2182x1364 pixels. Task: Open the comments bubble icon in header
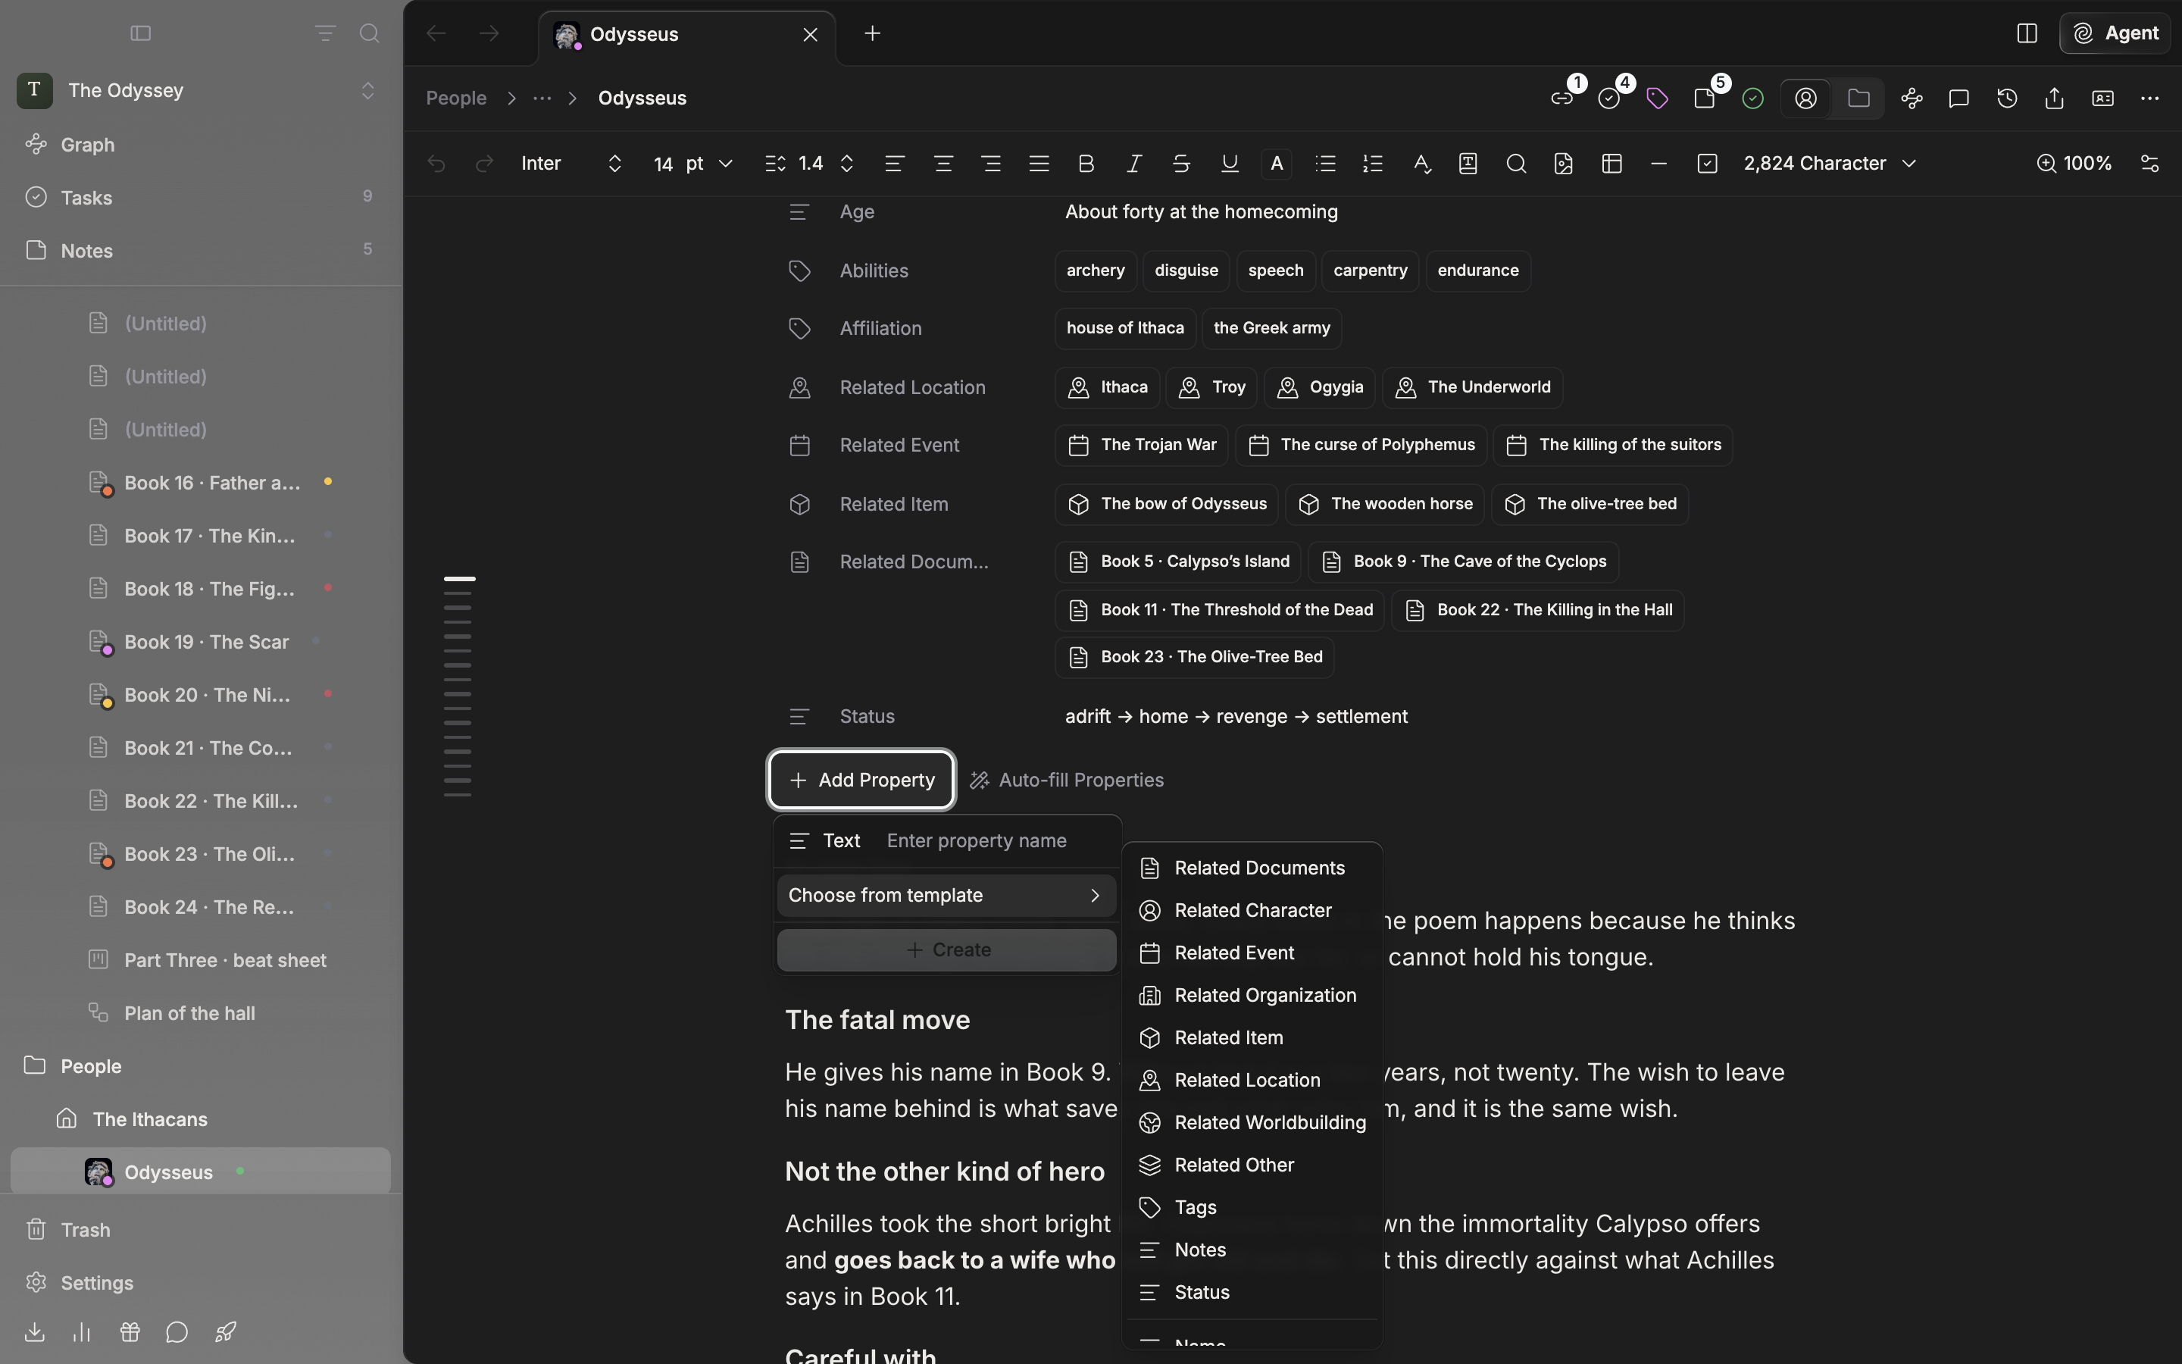pos(1958,99)
